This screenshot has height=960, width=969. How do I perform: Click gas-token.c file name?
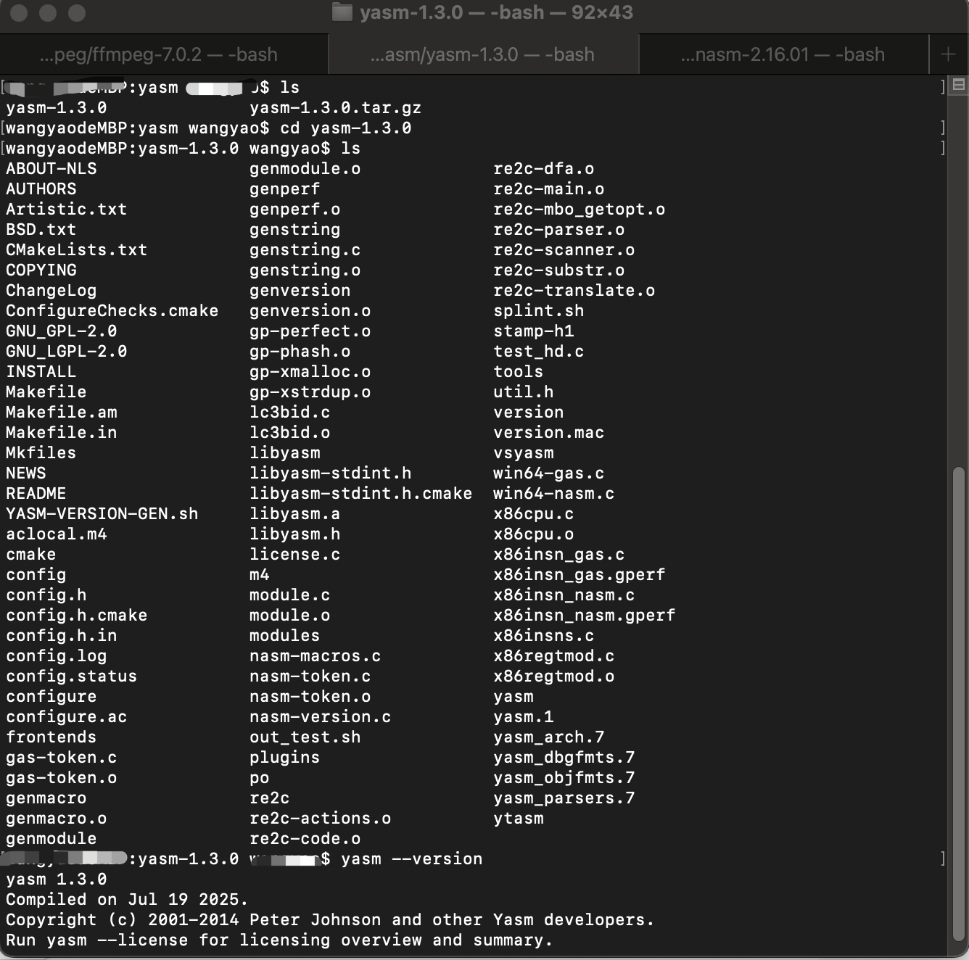pyautogui.click(x=62, y=757)
